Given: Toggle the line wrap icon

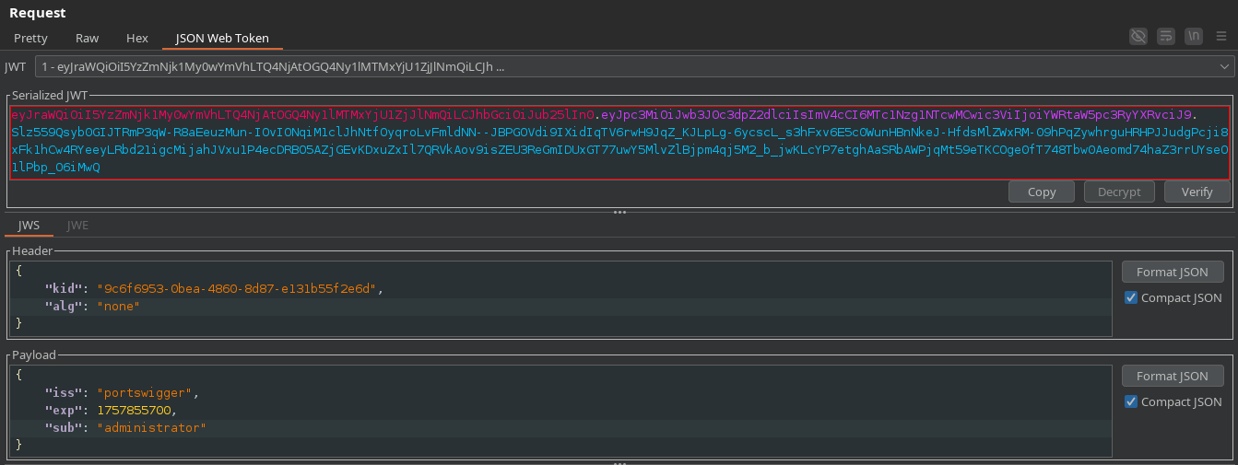Looking at the screenshot, I should point(1166,37).
